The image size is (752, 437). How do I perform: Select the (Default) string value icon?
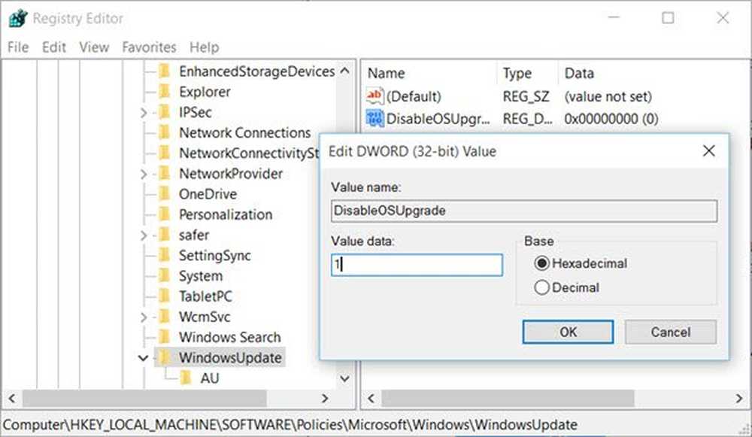point(374,96)
